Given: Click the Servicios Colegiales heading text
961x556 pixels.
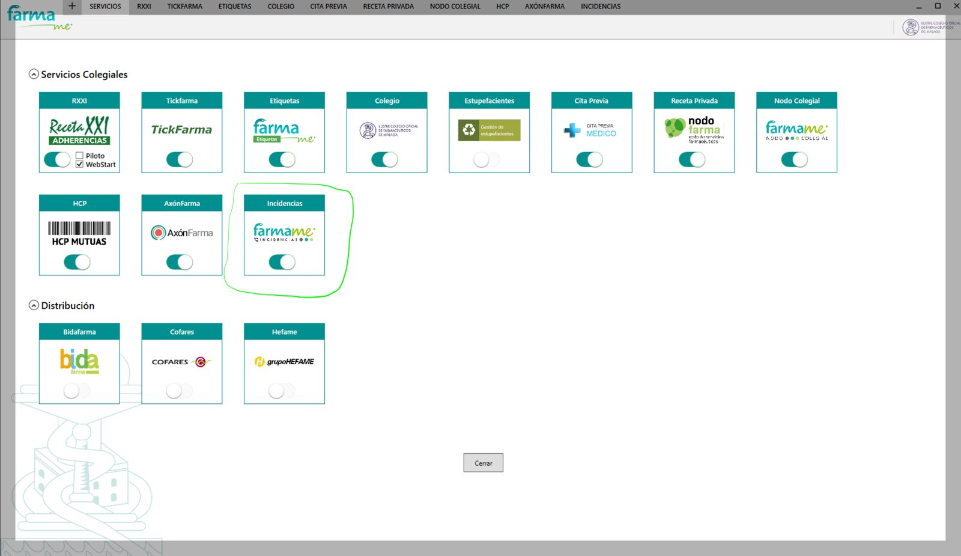Looking at the screenshot, I should tap(84, 75).
